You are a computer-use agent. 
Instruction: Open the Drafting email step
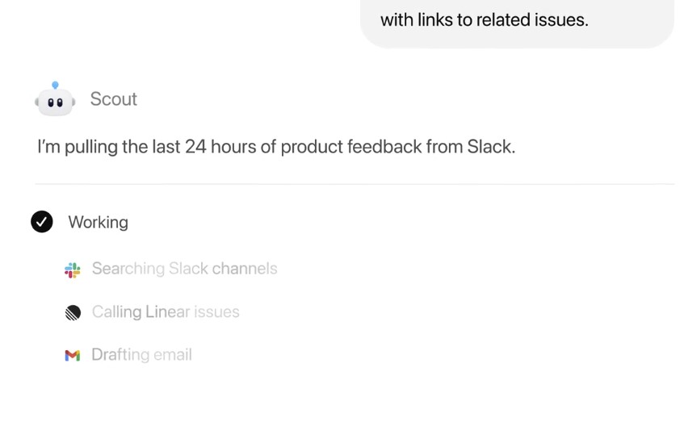(141, 354)
